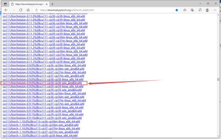Image resolution: width=221 pixels, height=139 pixels.
Task: Download torchvision-0.11.2 cu111 cp38 linux wheel
Action: (44, 44)
